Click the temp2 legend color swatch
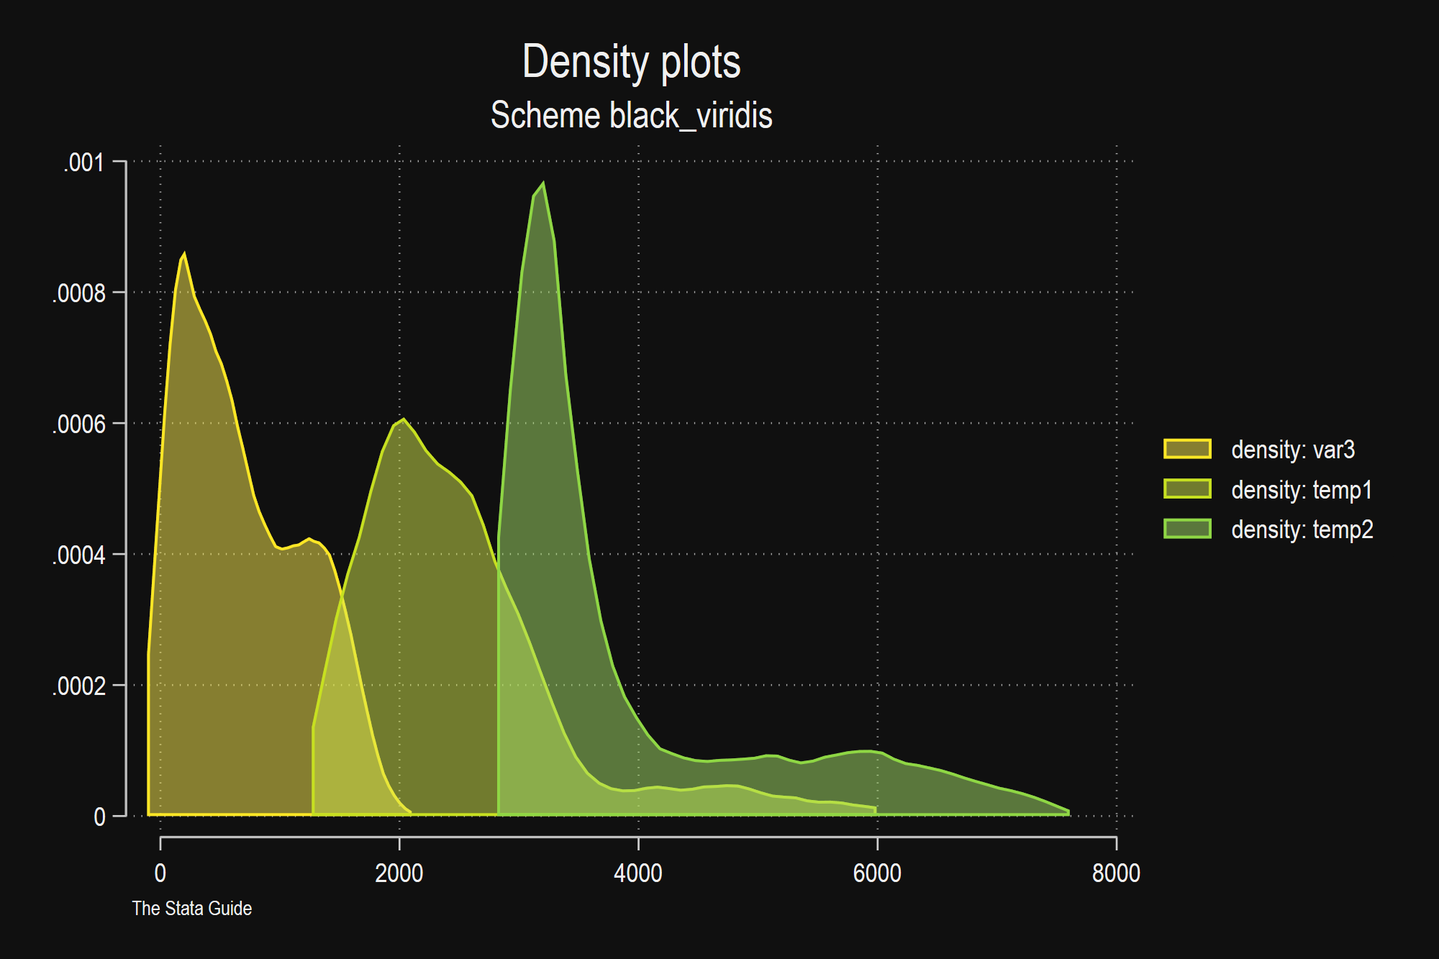This screenshot has width=1439, height=959. coord(1187,529)
